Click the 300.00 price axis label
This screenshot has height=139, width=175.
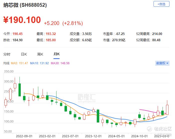coord(9,81)
